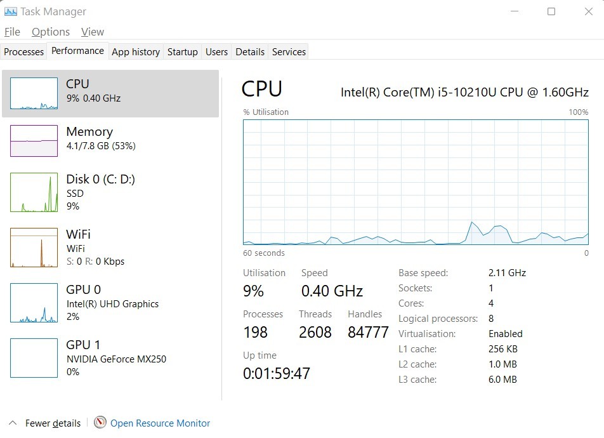The image size is (604, 438).
Task: Open the View menu
Action: tap(93, 32)
